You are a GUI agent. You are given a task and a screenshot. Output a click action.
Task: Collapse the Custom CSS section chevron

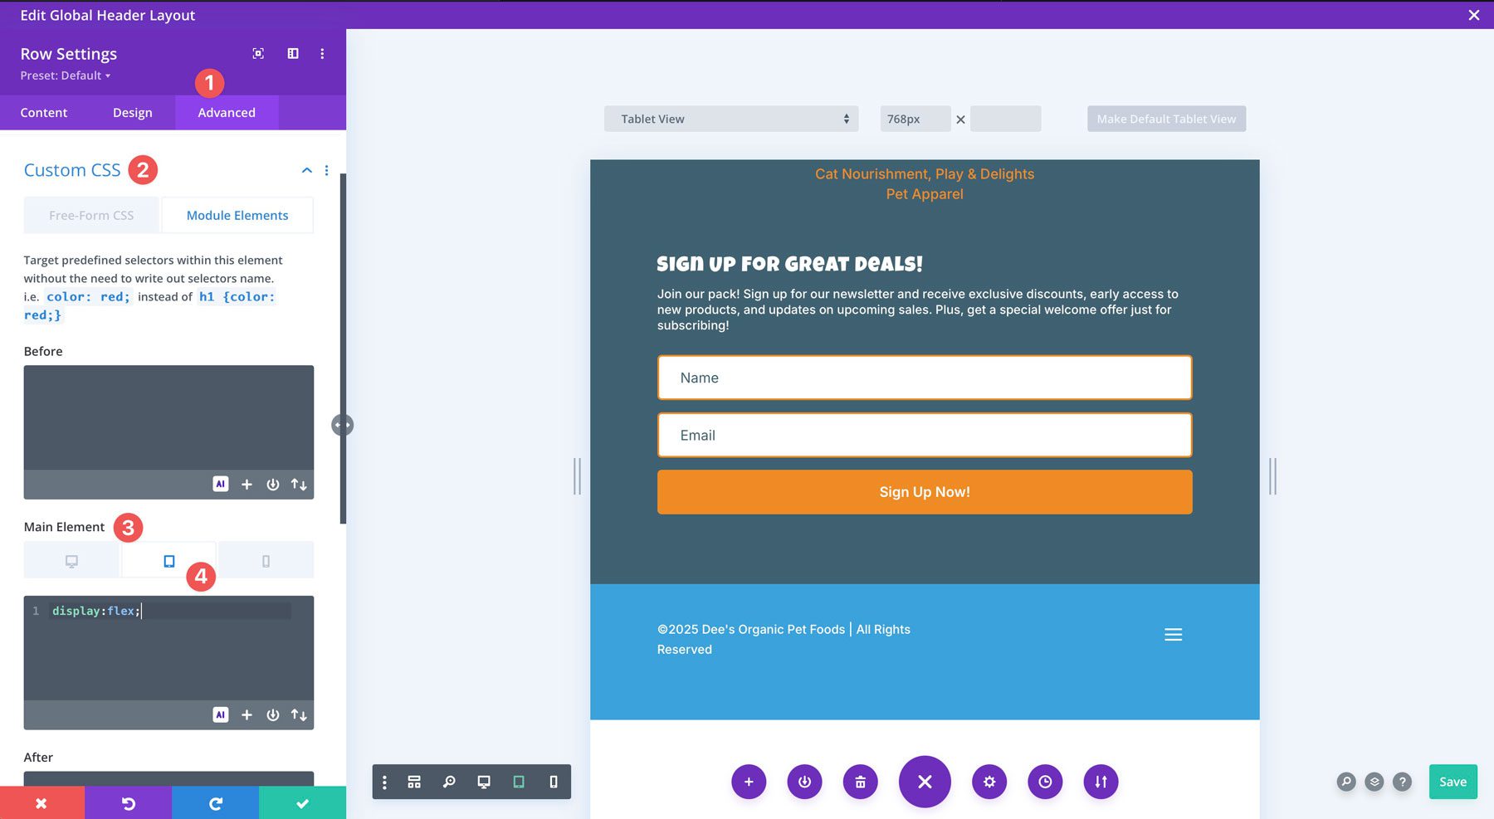[306, 170]
